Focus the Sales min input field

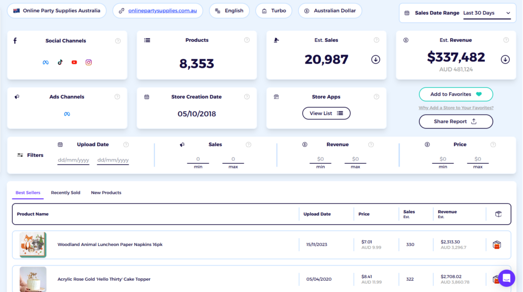point(198,159)
